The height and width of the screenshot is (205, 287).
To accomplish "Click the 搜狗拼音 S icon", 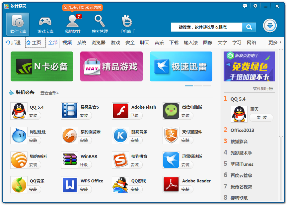I will [x=120, y=160].
